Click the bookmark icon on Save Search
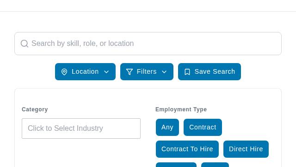This screenshot has width=296, height=167. coord(187,72)
